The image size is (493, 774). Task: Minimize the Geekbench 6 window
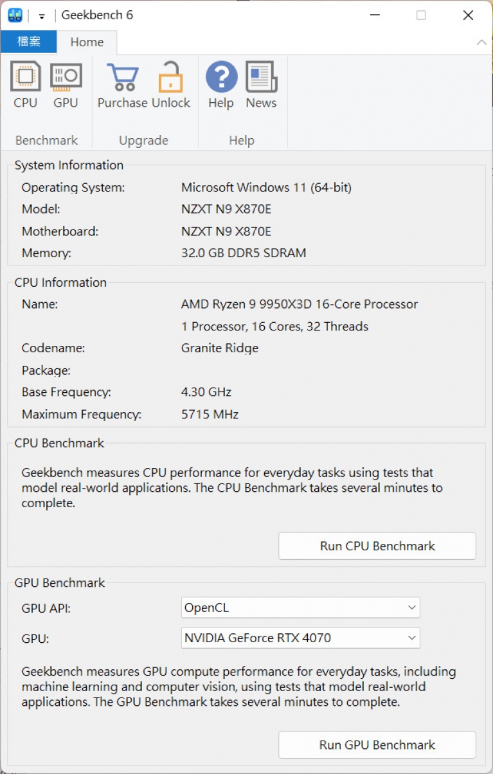[374, 15]
